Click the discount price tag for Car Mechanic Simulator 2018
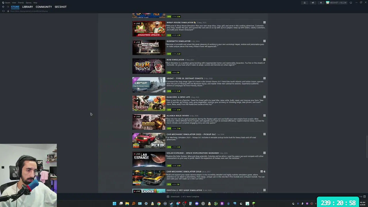368x207 pixels. pos(173,184)
